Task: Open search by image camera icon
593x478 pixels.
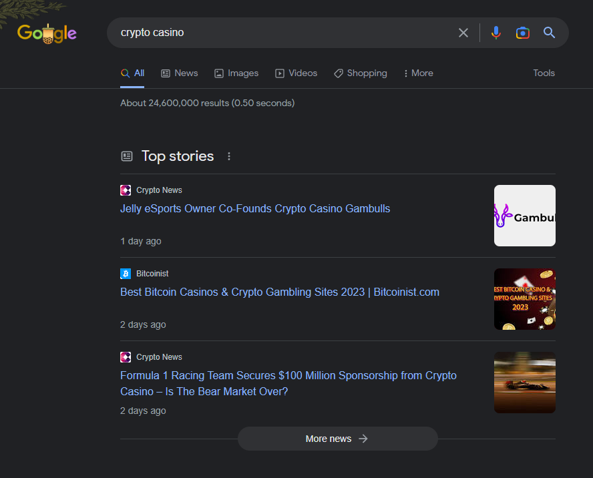Action: (x=523, y=33)
